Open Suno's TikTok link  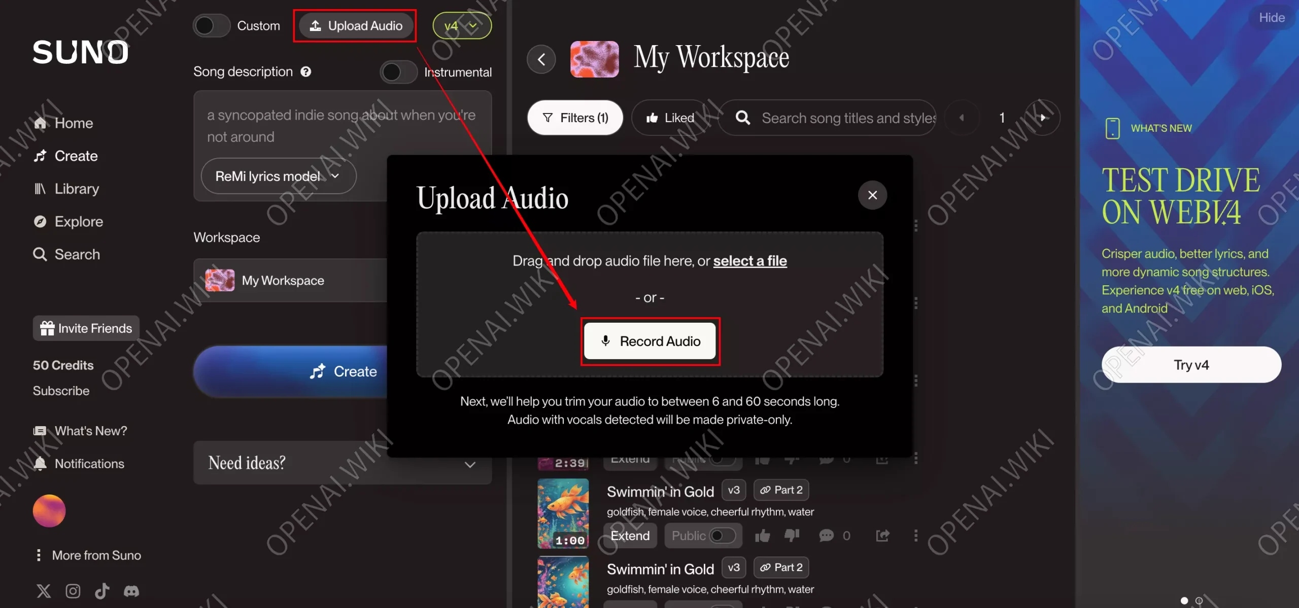coord(102,591)
